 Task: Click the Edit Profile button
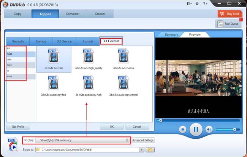(x=18, y=127)
